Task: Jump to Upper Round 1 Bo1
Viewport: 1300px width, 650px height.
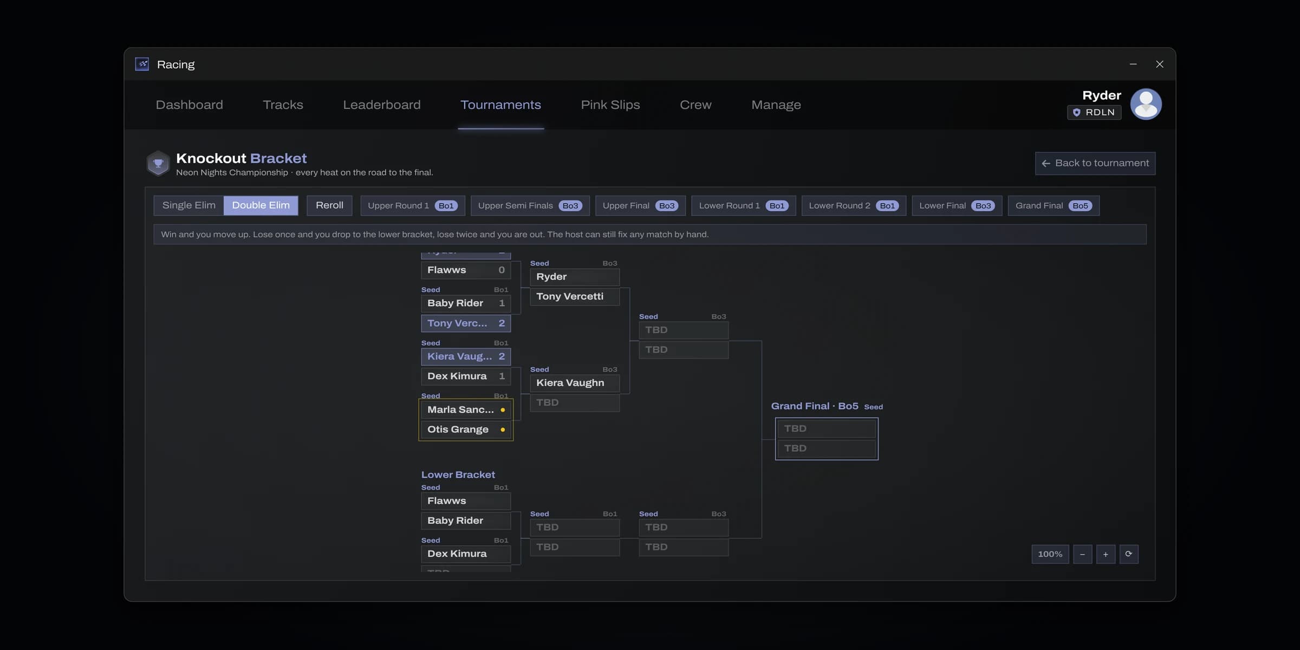Action: click(x=413, y=206)
